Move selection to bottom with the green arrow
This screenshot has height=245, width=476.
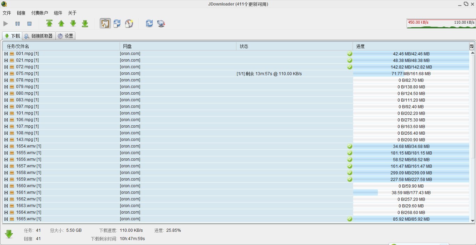click(x=85, y=24)
